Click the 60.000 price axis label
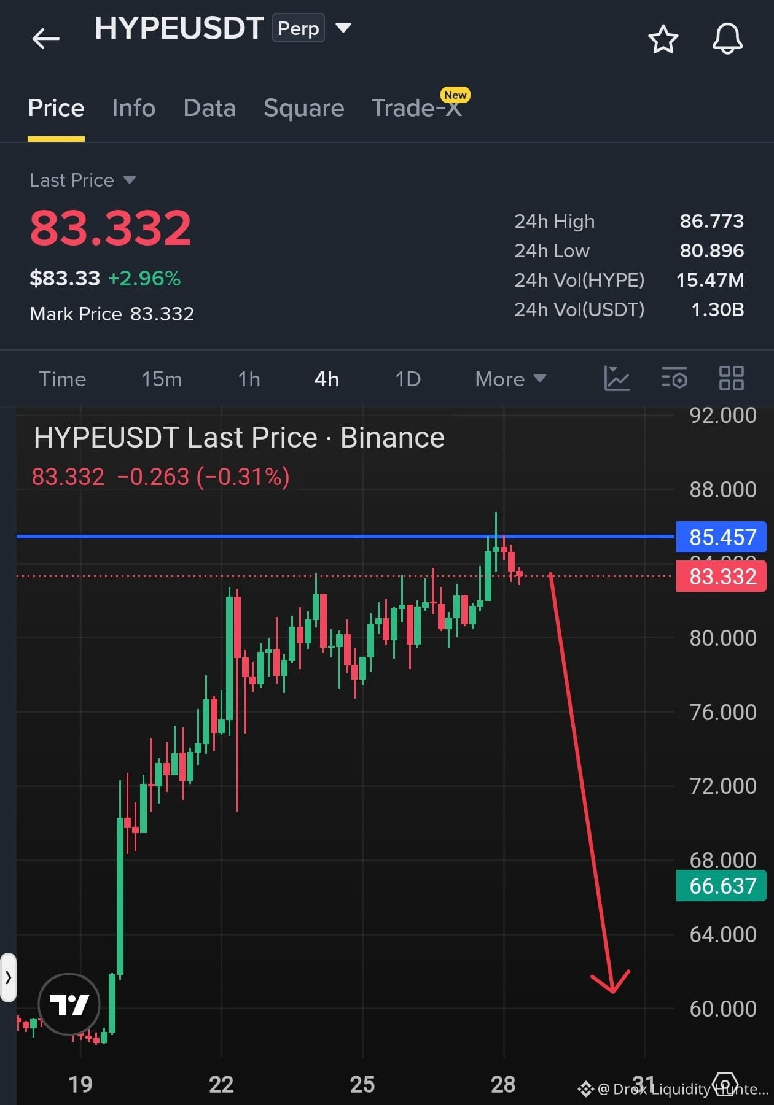This screenshot has height=1105, width=774. pyautogui.click(x=723, y=1009)
